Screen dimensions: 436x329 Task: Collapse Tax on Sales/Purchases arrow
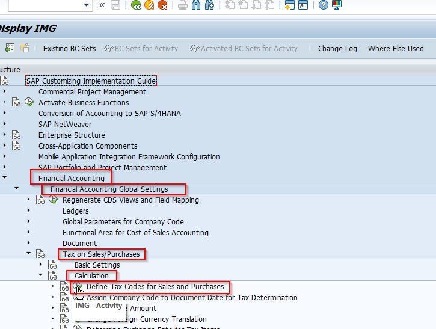click(x=28, y=253)
